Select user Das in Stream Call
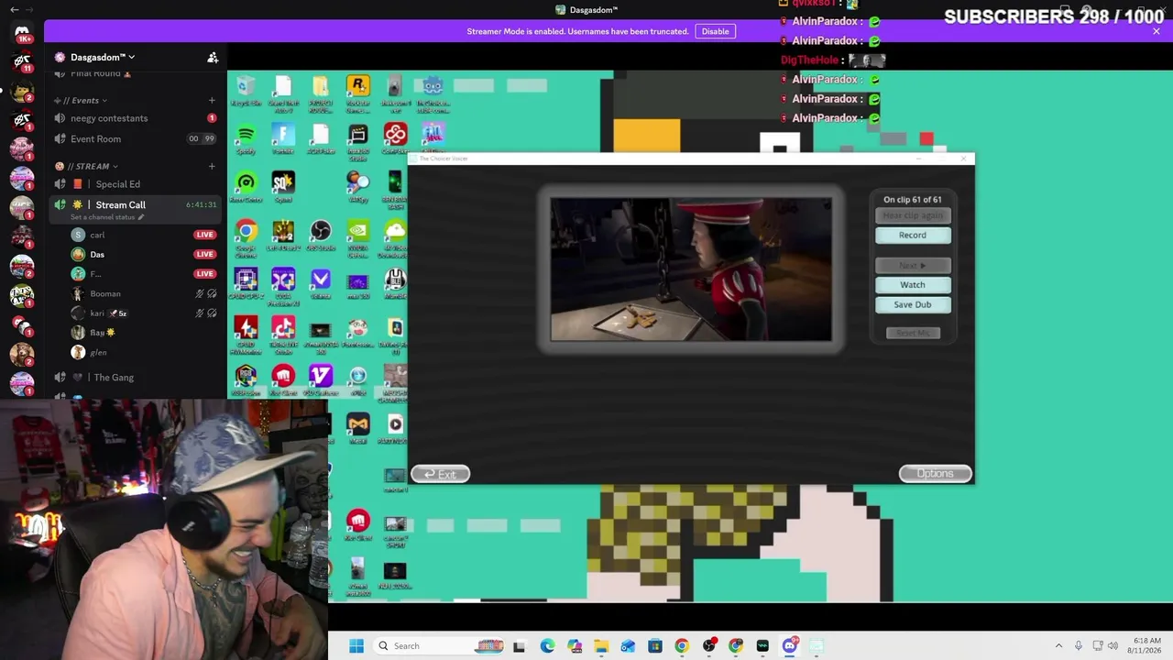The height and width of the screenshot is (660, 1173). point(97,255)
